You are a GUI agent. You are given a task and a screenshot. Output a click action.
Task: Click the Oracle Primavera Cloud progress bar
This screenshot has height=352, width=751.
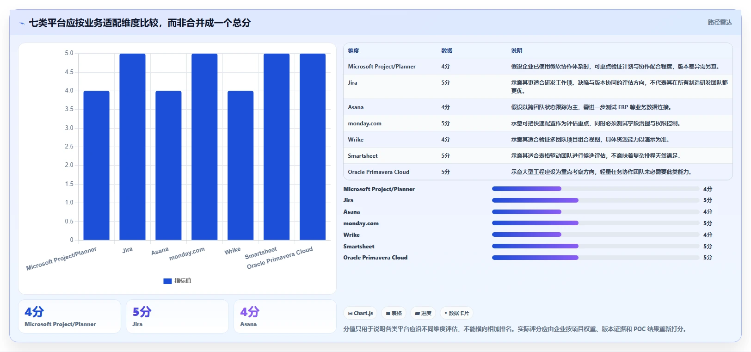[596, 258]
